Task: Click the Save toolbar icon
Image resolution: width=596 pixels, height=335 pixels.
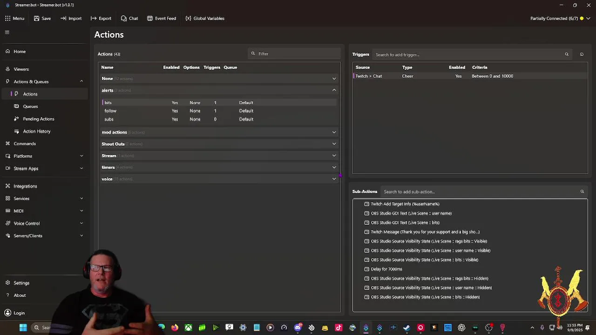Action: pyautogui.click(x=37, y=18)
